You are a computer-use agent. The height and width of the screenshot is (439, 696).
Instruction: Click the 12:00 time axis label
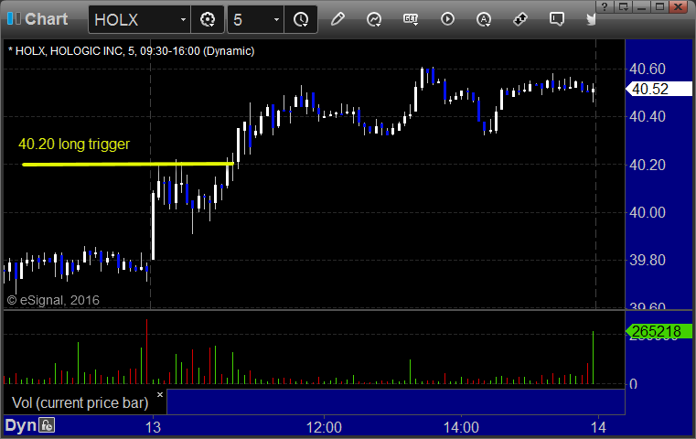pos(324,427)
